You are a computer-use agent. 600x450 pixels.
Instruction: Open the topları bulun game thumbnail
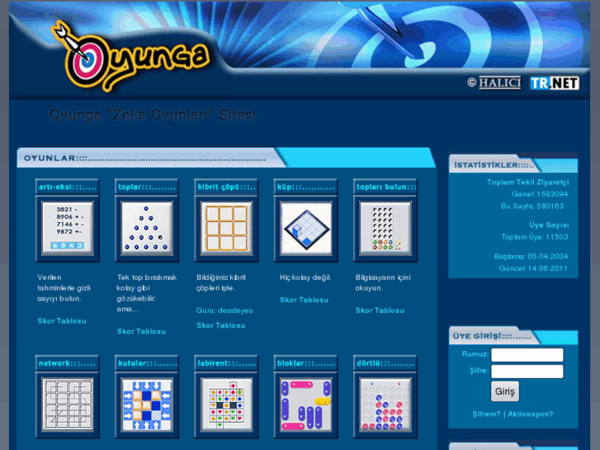(385, 229)
